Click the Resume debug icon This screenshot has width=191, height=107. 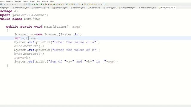(x=7, y=4)
